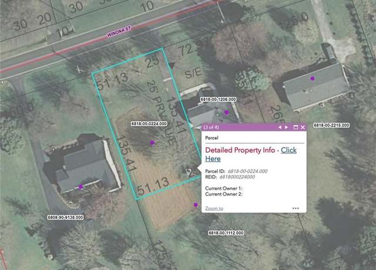Viewport: 376px width, 270px height.
Task: Click parcel label 6818-00-0224.000
Action: 149,124
